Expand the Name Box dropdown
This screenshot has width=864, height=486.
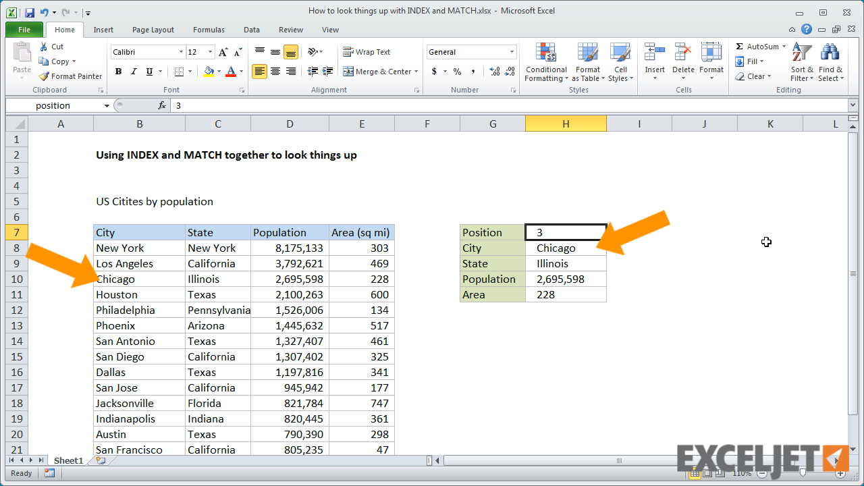(107, 106)
